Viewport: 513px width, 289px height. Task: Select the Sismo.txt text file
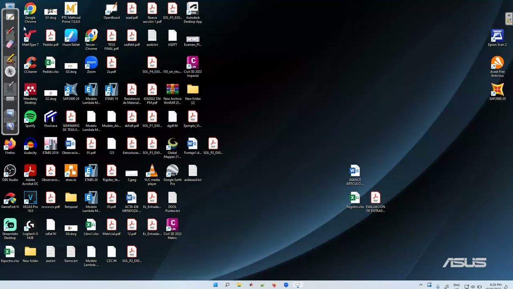click(71, 254)
